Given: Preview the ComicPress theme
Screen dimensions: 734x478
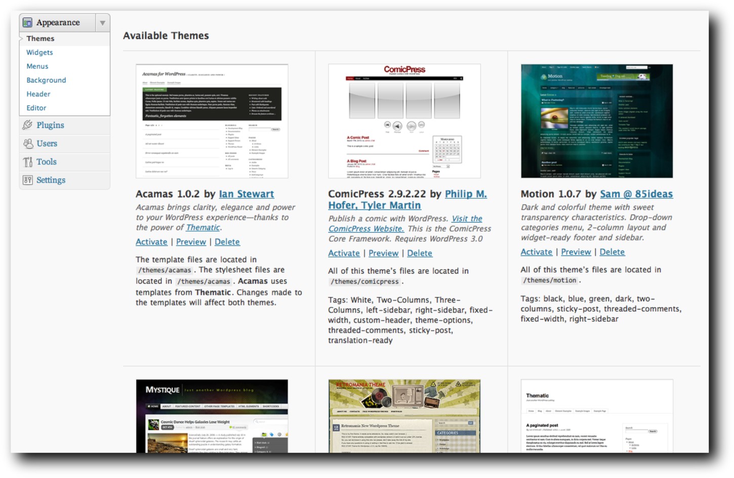Looking at the screenshot, I should click(x=383, y=253).
